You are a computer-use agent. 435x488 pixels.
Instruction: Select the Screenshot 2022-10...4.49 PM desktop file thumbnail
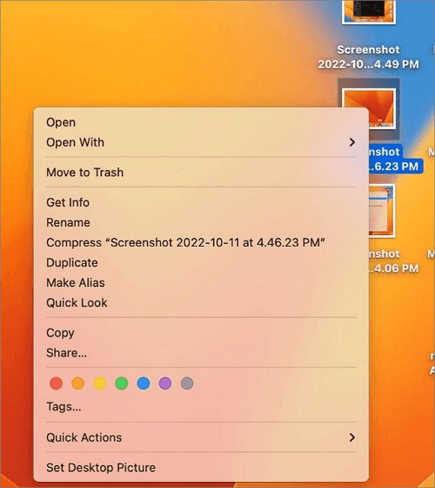(369, 12)
